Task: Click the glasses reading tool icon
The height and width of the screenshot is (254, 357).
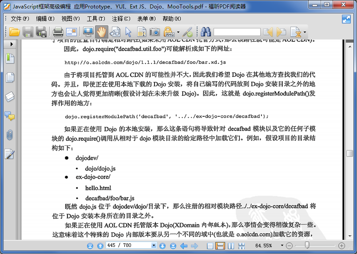Action: (x=115, y=32)
